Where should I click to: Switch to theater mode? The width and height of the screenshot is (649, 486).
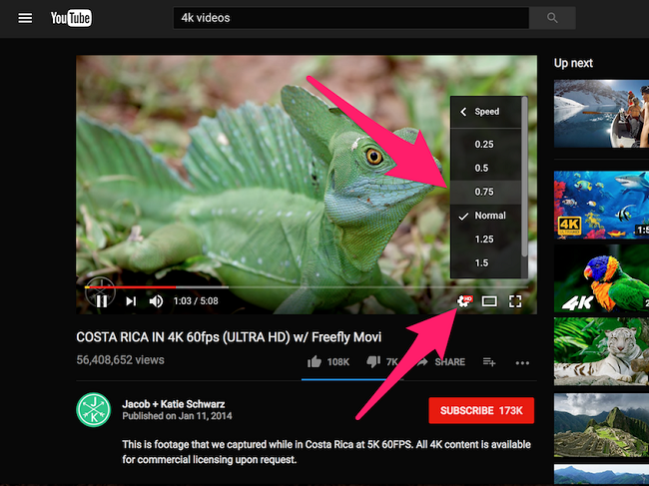(489, 301)
